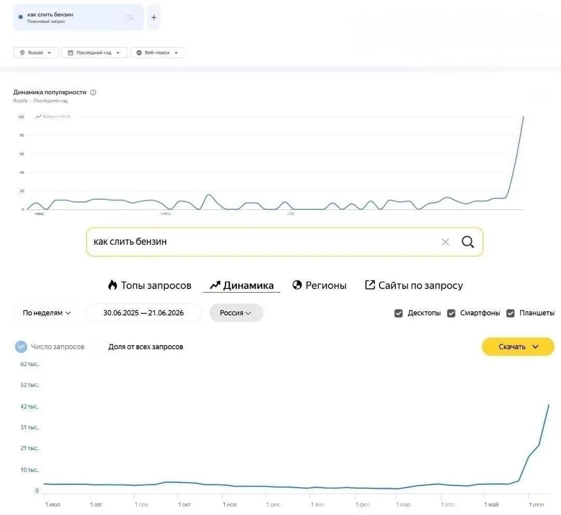Uncheck the Десктопы checkbox
This screenshot has height=515, width=561.
pos(398,313)
